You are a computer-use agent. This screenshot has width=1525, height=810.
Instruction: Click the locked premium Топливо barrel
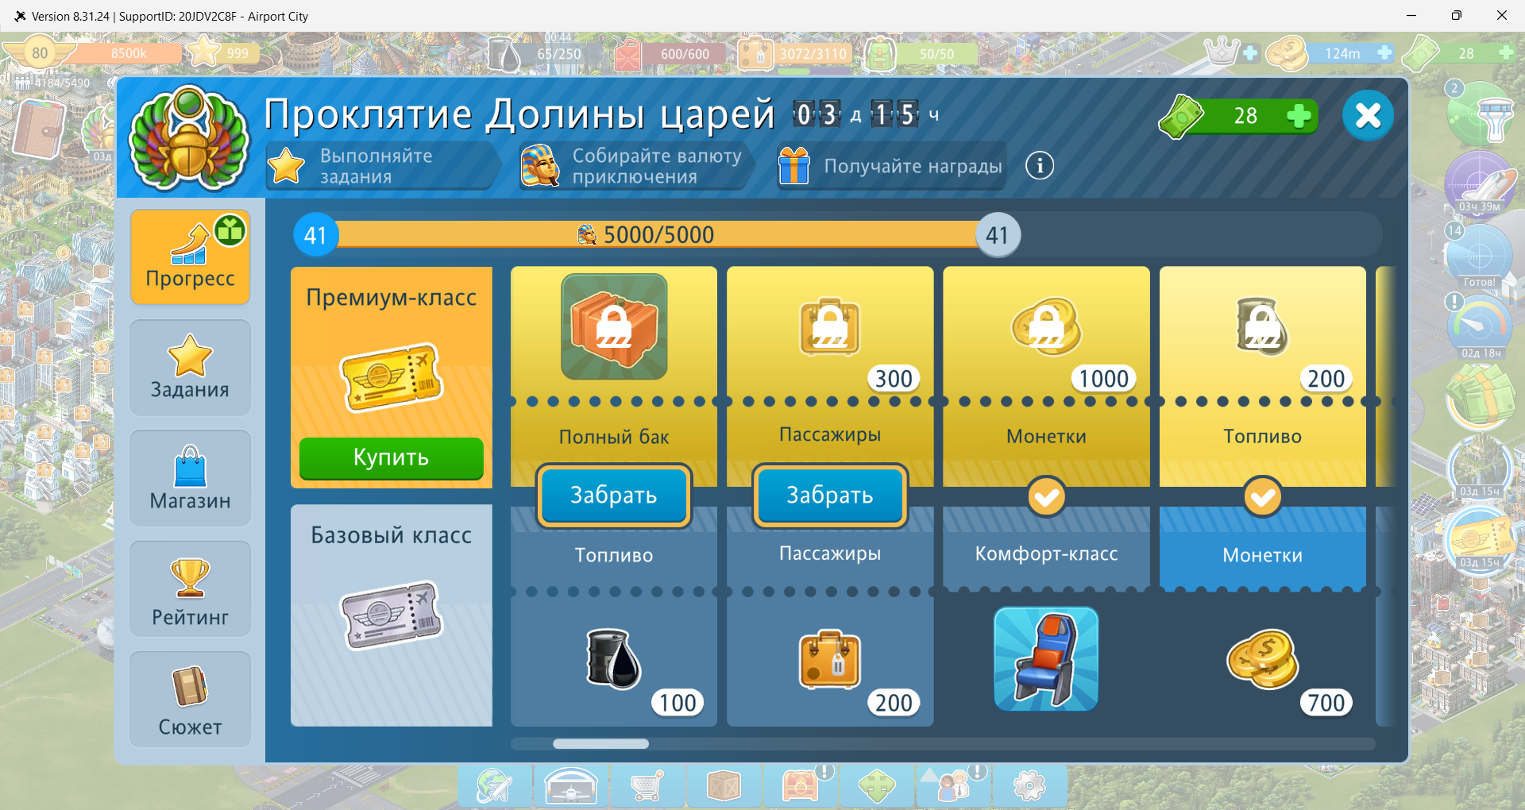1262,326
